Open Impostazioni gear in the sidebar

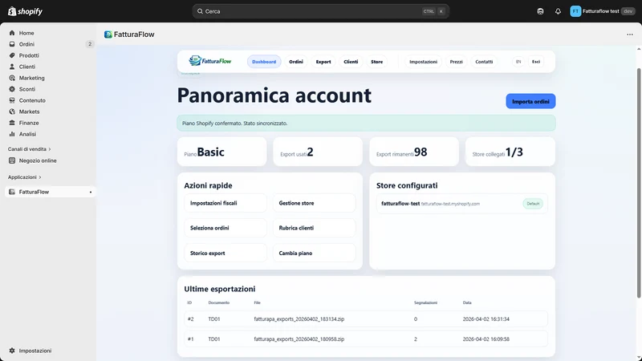coord(12,351)
